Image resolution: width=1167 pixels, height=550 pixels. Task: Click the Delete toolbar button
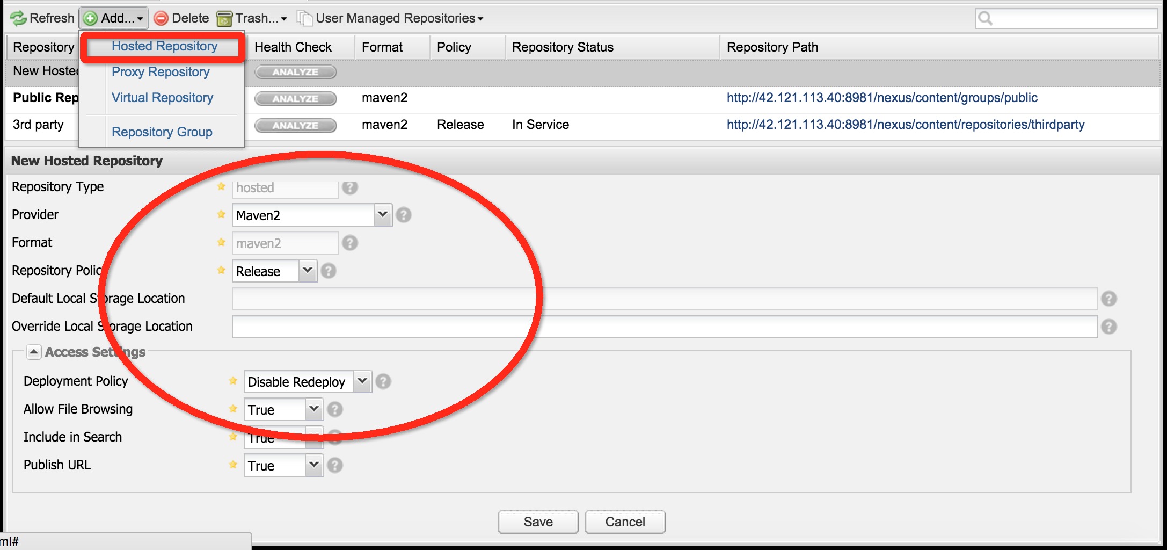click(x=181, y=18)
